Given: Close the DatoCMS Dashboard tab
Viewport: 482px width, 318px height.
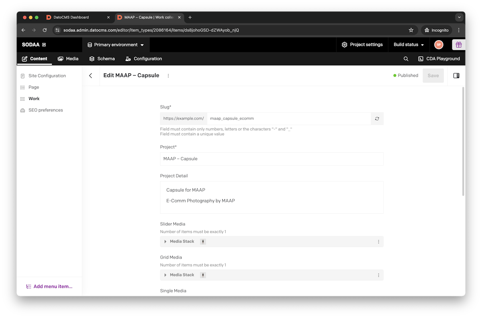Looking at the screenshot, I should 108,17.
